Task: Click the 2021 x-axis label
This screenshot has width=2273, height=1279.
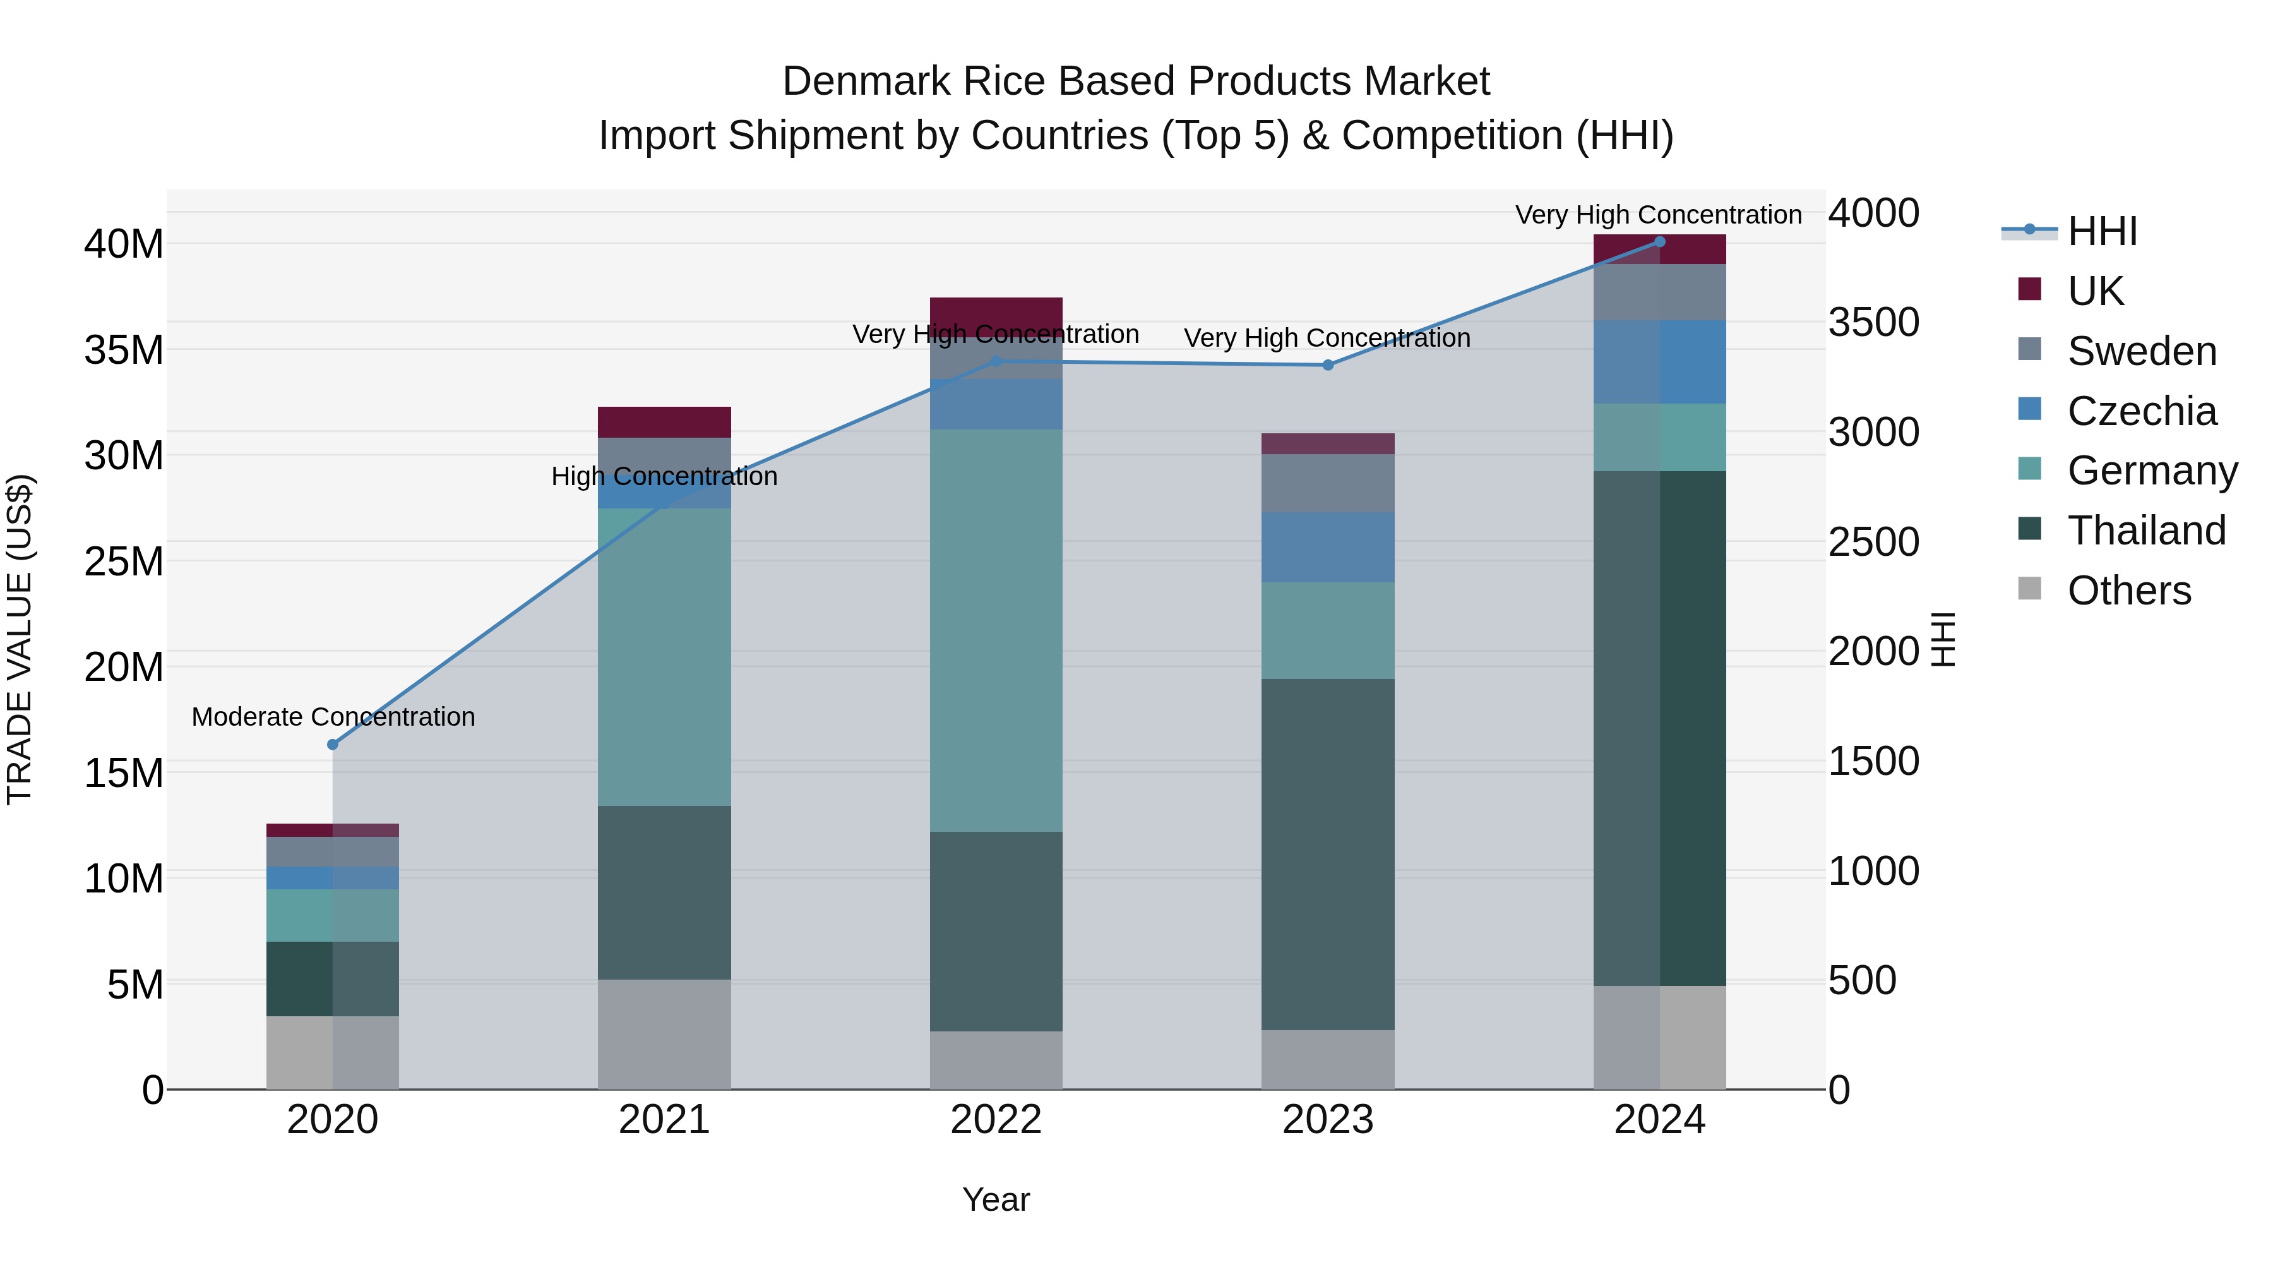Action: pyautogui.click(x=664, y=1120)
